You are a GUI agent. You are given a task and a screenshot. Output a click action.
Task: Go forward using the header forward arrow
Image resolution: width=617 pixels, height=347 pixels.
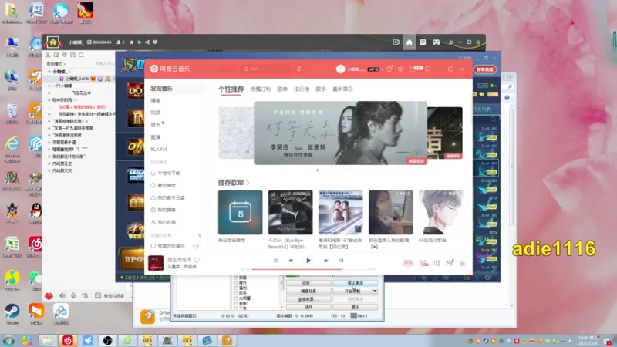[x=233, y=69]
